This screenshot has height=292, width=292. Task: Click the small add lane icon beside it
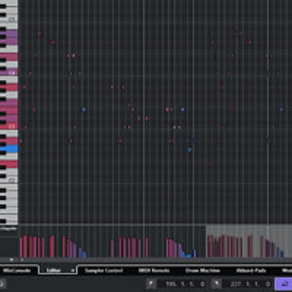[22, 259]
